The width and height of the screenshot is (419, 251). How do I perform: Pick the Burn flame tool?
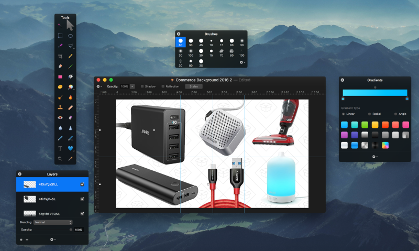70,97
